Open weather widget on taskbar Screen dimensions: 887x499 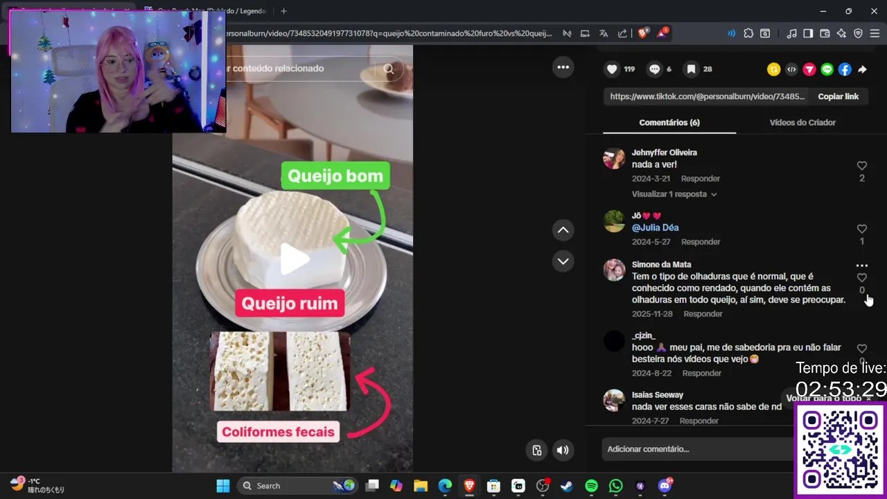pos(38,485)
